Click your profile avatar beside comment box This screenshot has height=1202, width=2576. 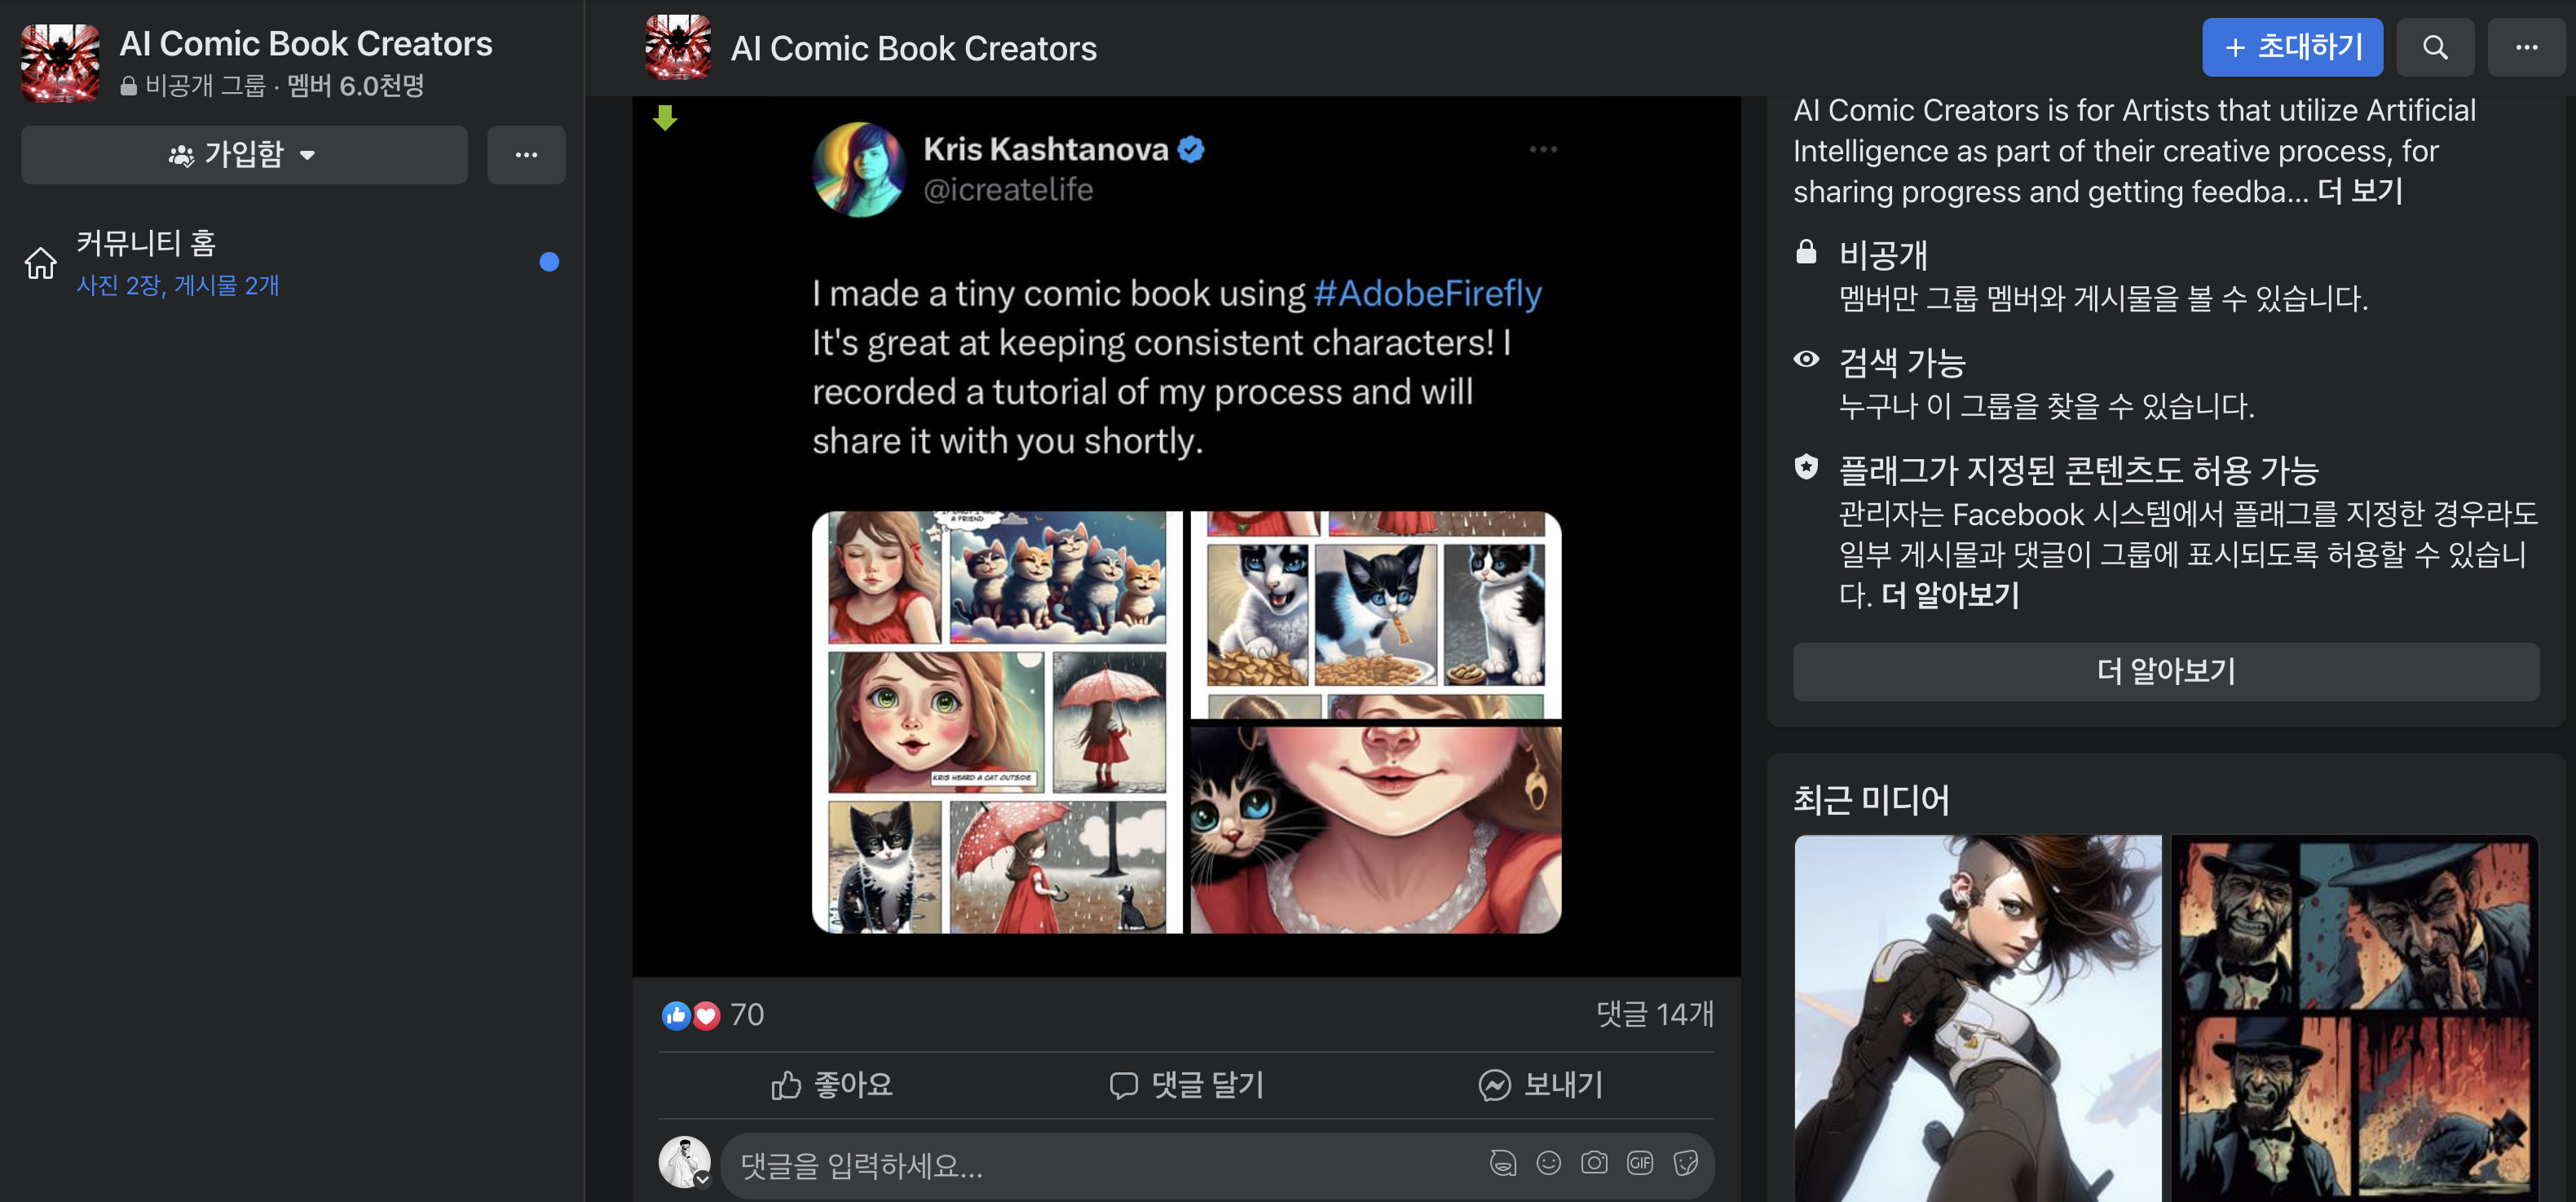click(684, 1161)
